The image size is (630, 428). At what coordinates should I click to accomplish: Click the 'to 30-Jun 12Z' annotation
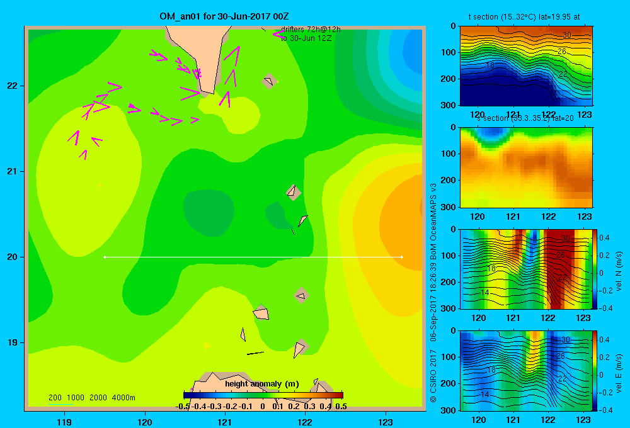coord(306,38)
